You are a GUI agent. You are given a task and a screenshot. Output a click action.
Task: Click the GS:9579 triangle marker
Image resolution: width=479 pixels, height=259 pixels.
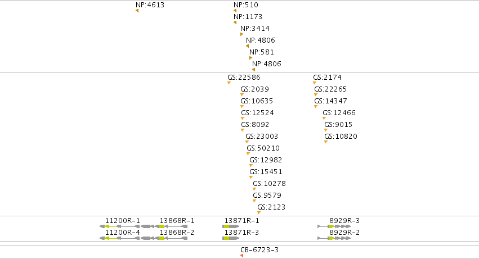point(254,201)
